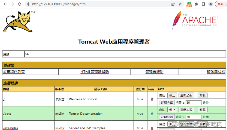Click the green OFF extension icon
Viewport: 227px width, 130px height.
(x=189, y=4)
